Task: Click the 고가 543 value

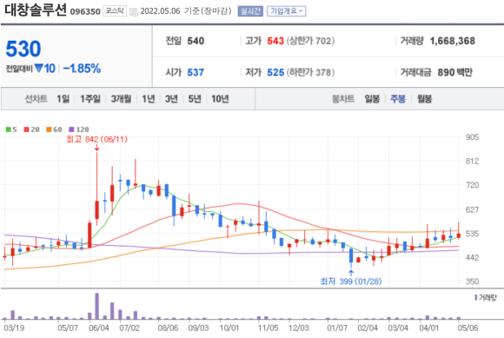Action: point(275,41)
